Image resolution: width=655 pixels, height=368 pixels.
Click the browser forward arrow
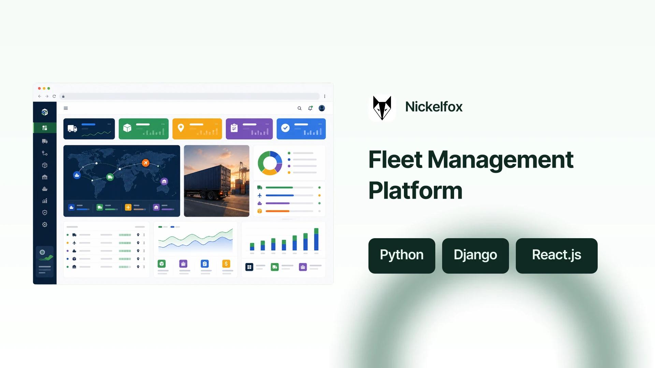point(47,96)
